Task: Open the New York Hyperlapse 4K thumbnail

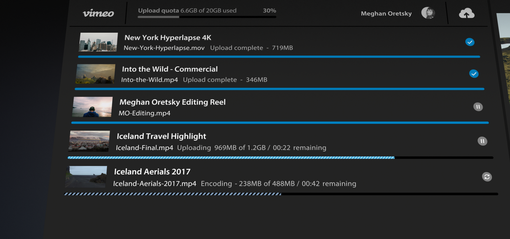Action: pyautogui.click(x=98, y=42)
